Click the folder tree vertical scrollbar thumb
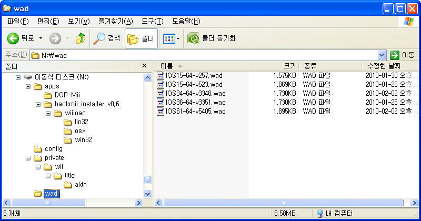421x221 pixels. tap(148, 179)
